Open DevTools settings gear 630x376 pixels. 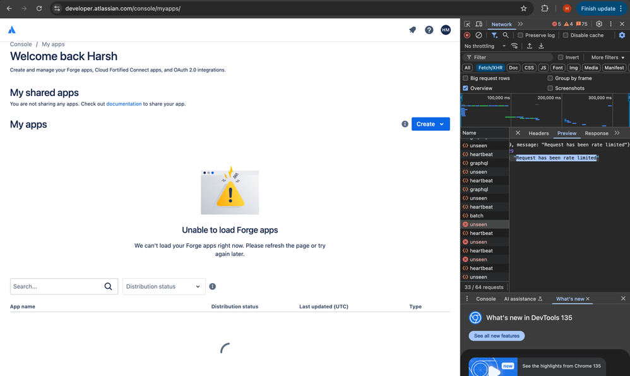[599, 24]
